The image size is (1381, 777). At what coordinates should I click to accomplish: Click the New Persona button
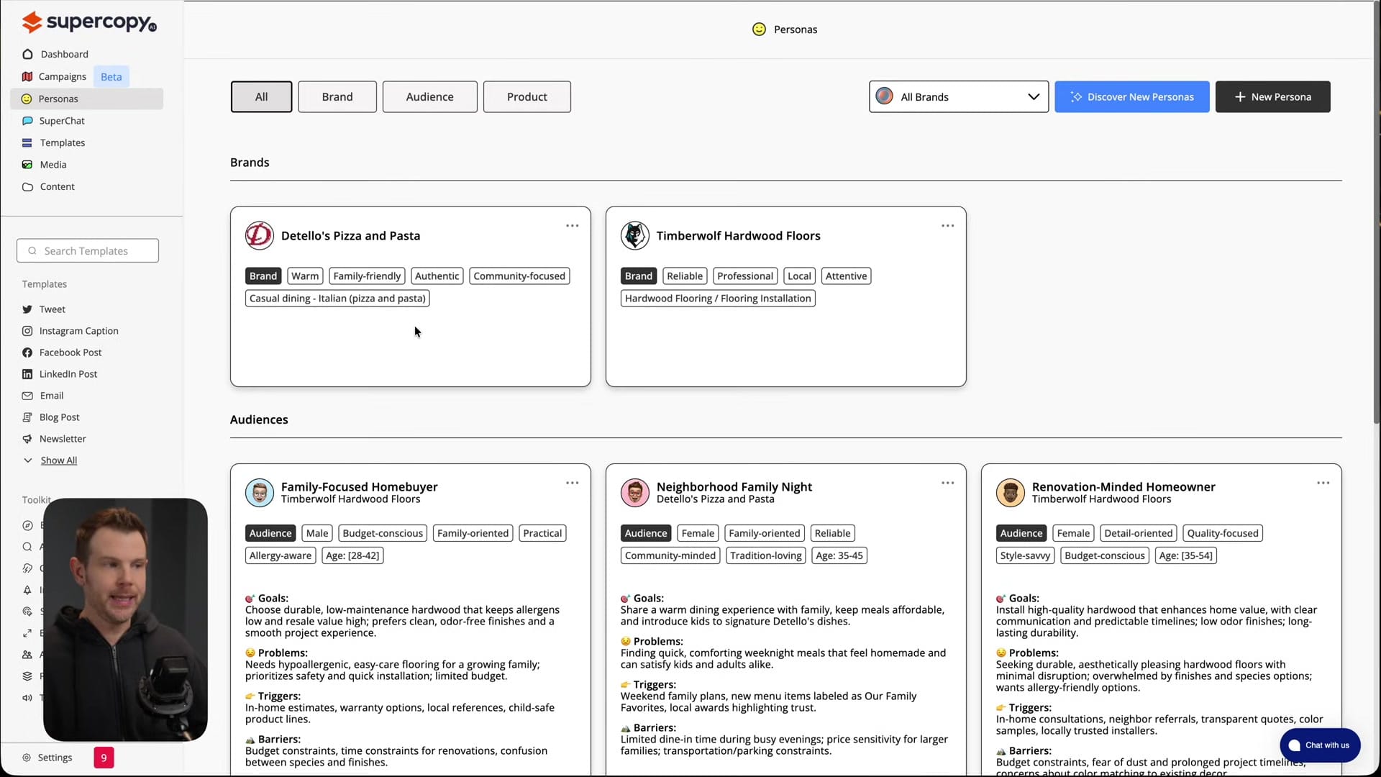(1273, 96)
